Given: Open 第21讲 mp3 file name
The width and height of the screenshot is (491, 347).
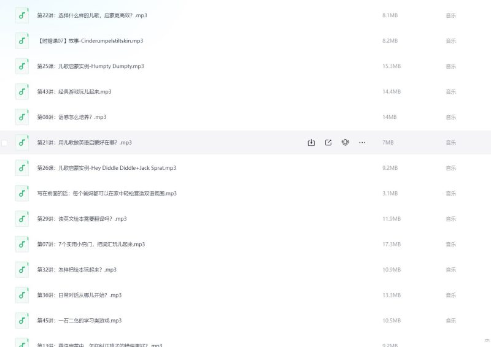Looking at the screenshot, I should 84,142.
